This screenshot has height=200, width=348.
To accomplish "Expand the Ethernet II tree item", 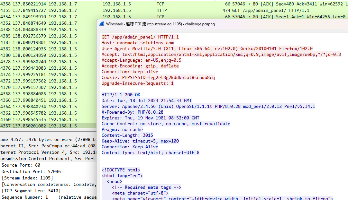I will pyautogui.click(x=48, y=146).
